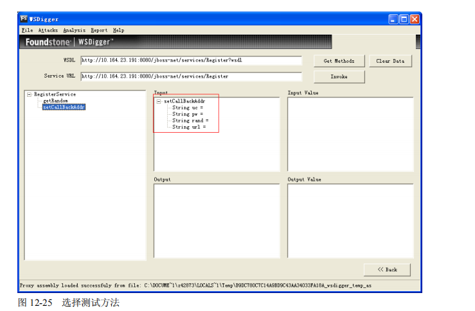The height and width of the screenshot is (311, 475).
Task: Minimize the WSDigger window
Action: (x=393, y=19)
